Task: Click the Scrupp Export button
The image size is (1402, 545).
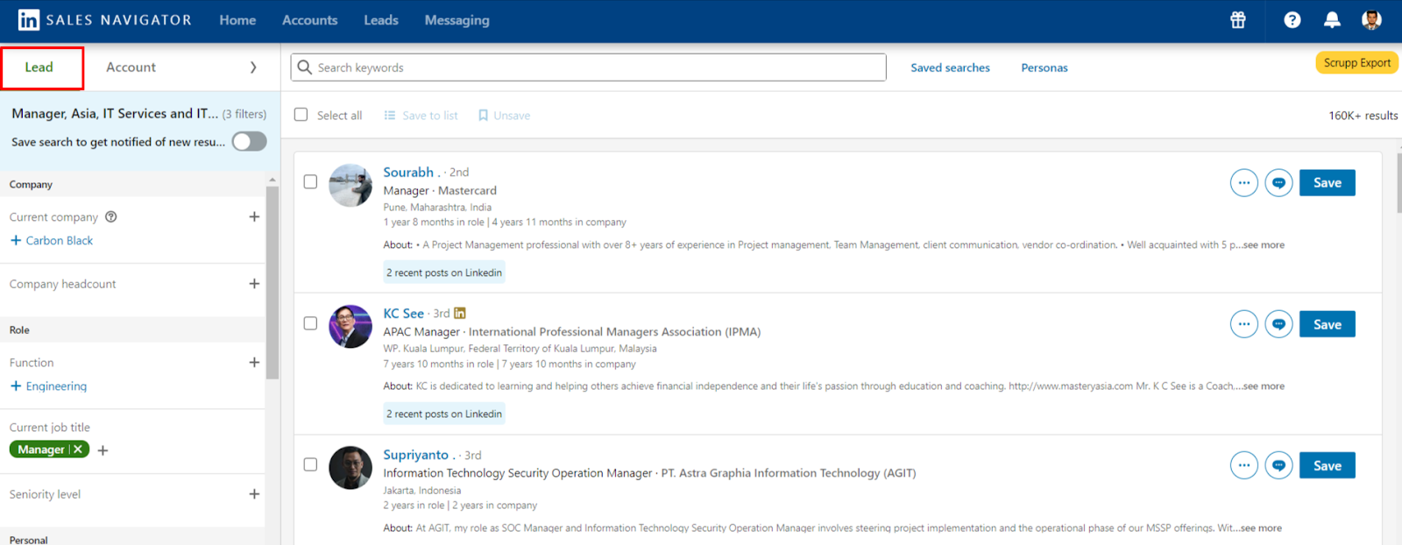Action: (1356, 63)
